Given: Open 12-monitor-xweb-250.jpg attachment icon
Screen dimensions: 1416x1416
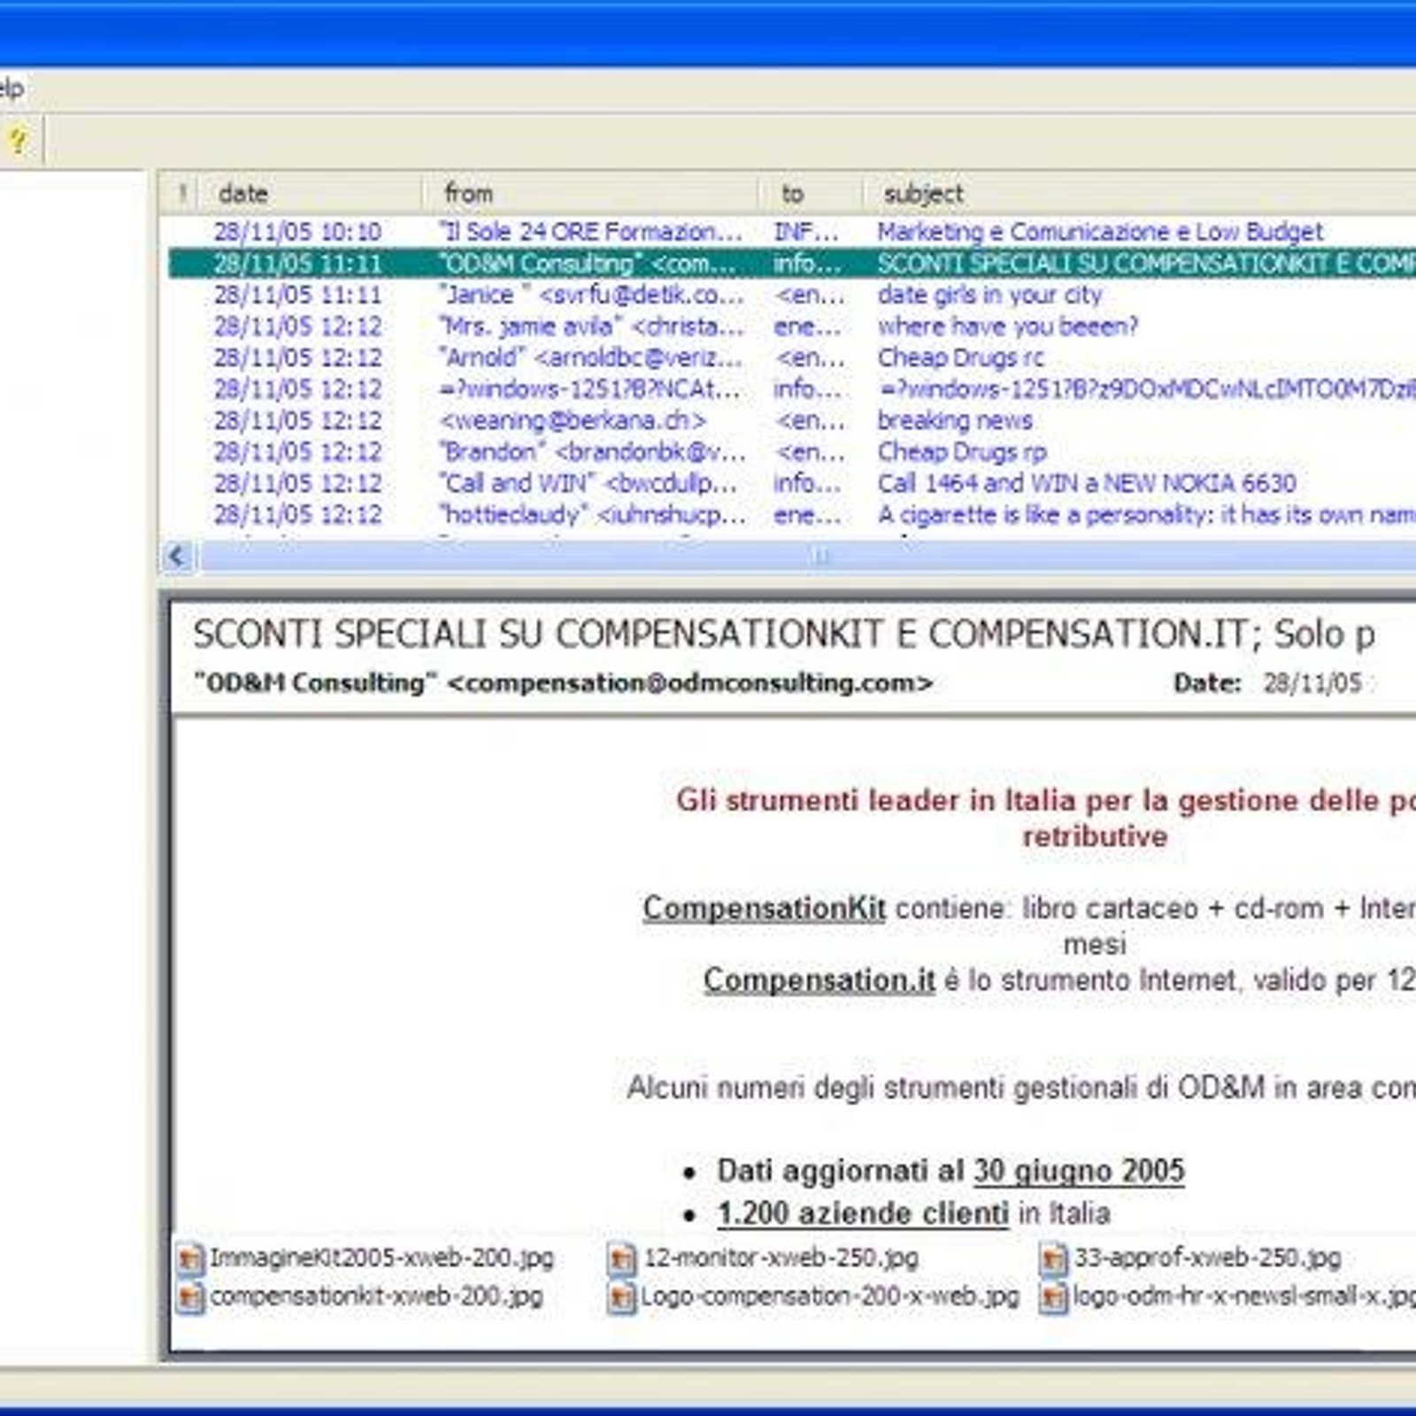Looking at the screenshot, I should pos(621,1258).
